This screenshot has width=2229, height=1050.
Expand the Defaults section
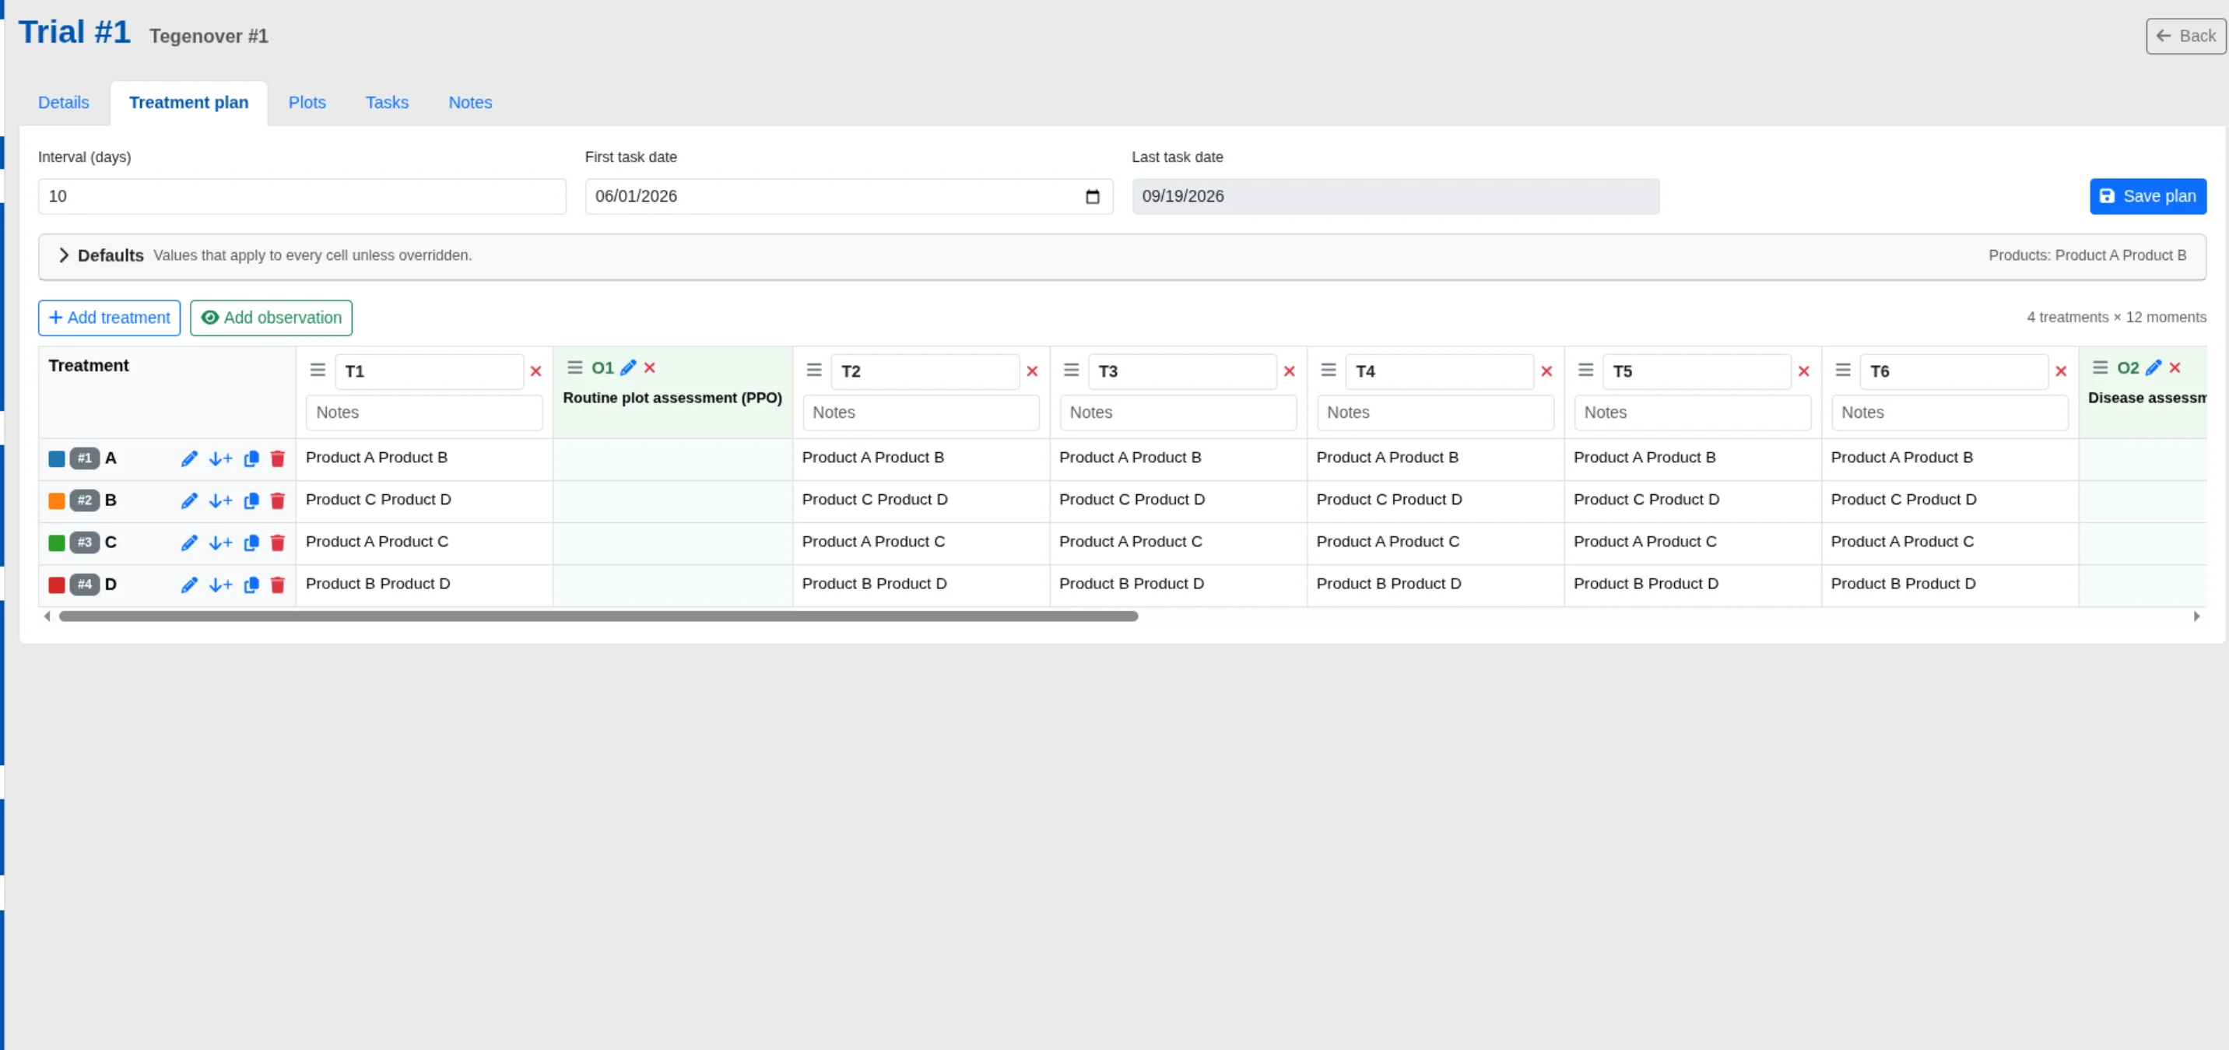[64, 255]
